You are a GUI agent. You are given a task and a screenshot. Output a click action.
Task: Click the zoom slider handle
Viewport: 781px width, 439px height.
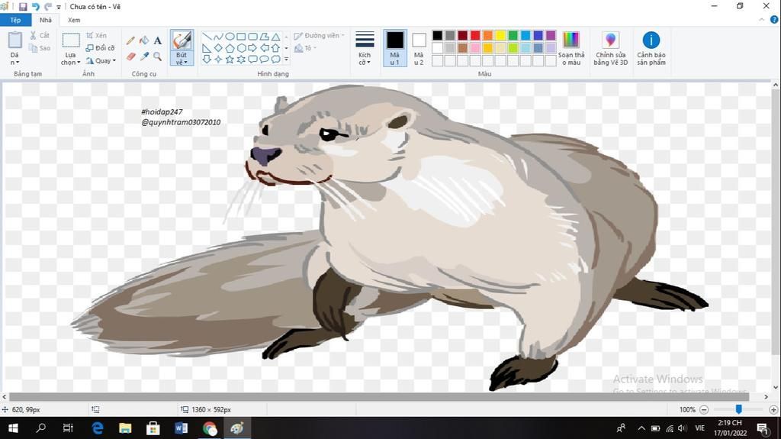[738, 409]
